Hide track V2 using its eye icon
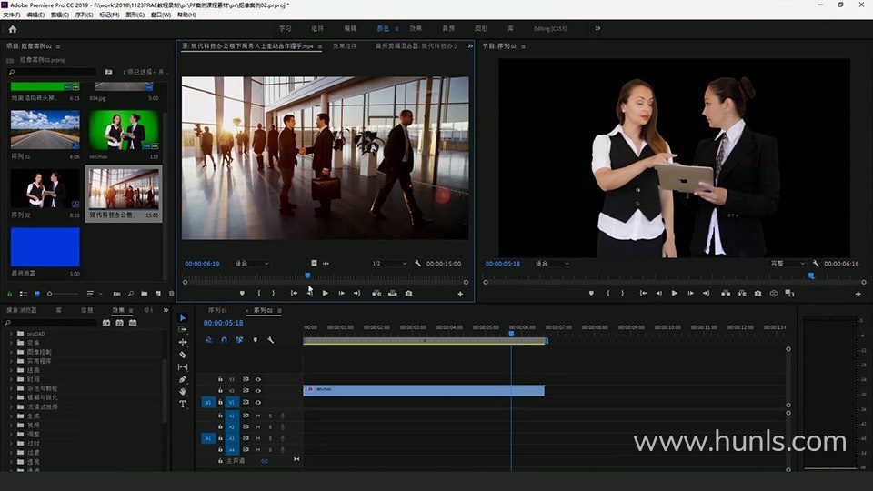This screenshot has width=873, height=491. [x=258, y=390]
